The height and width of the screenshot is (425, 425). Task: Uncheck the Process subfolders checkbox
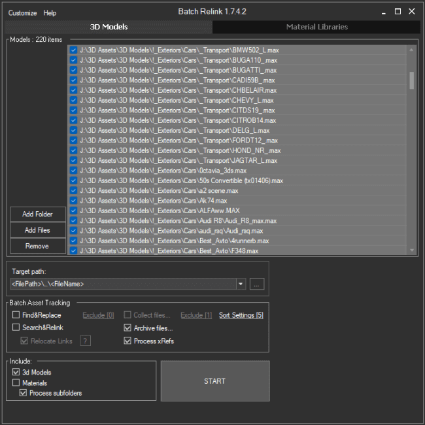coord(23,393)
